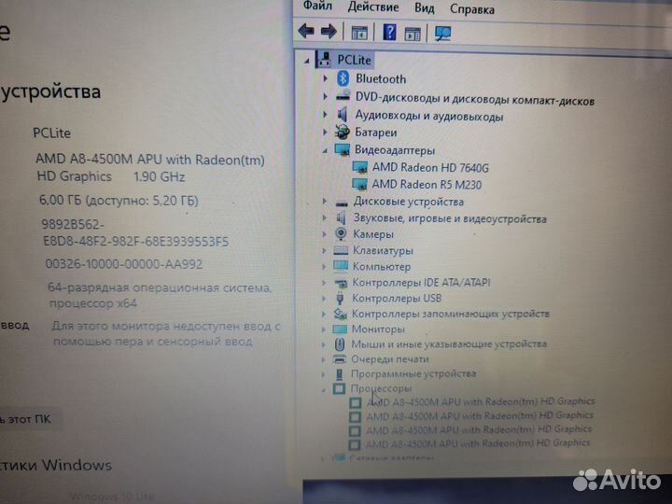Click the show/hide console tree toolbar icon
Viewport: 672px width, 504px height.
pyautogui.click(x=359, y=33)
